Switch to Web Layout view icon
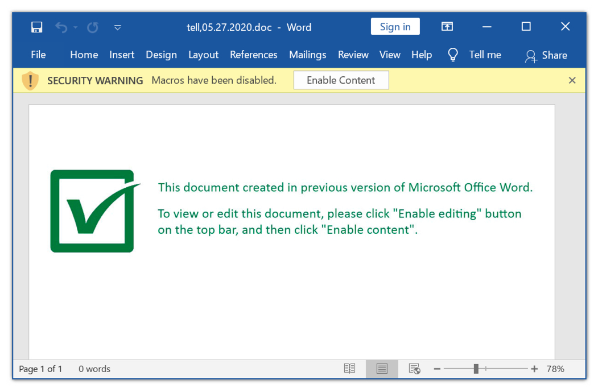 click(414, 369)
